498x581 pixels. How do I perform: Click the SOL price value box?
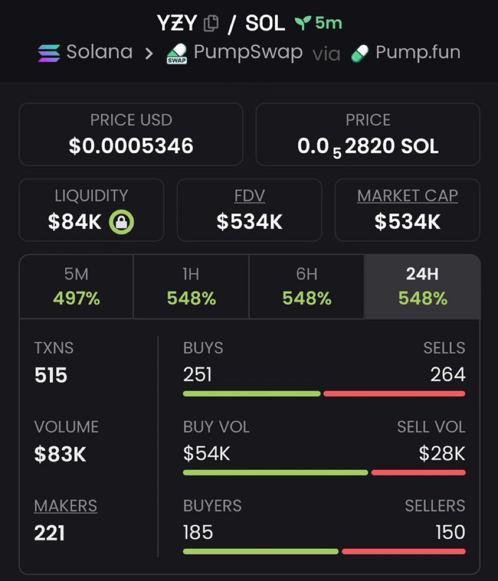368,134
